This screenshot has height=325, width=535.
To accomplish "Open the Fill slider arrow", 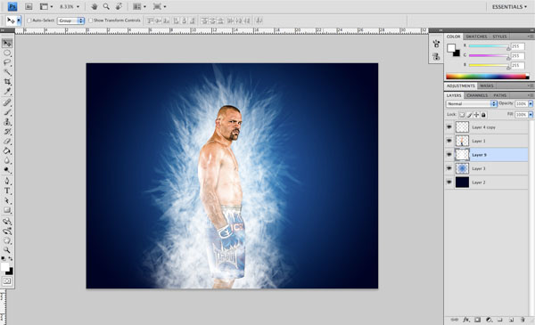I will (531, 115).
